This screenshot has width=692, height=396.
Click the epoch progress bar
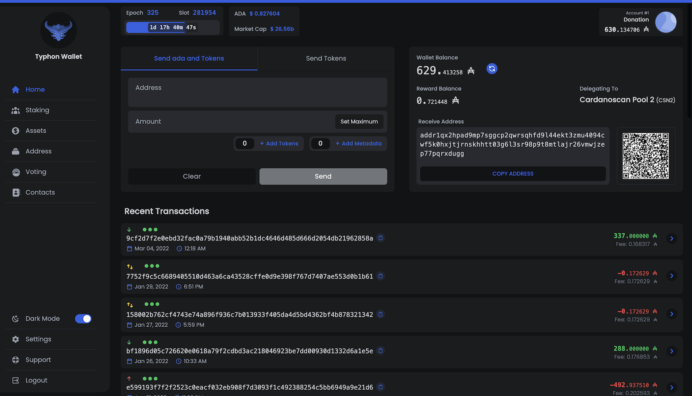172,27
